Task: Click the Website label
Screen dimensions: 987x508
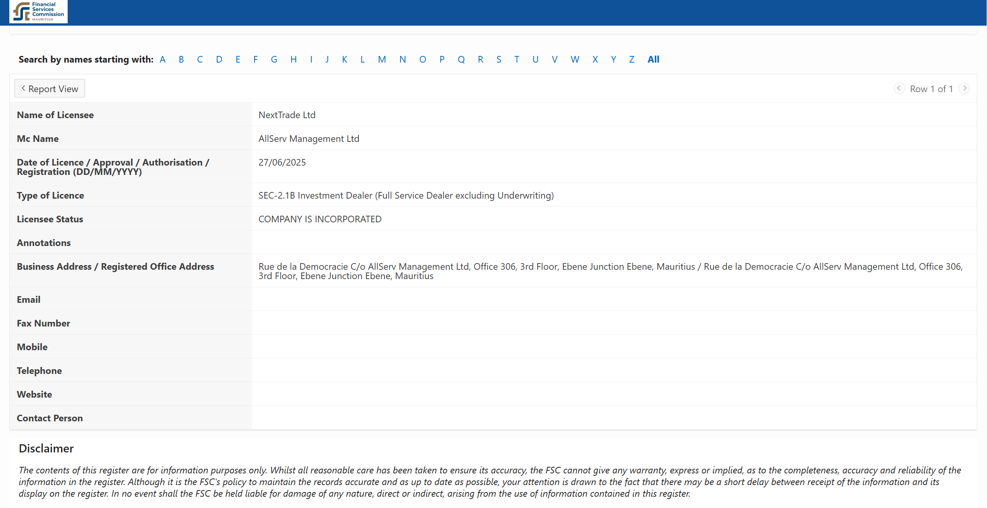Action: click(x=34, y=395)
